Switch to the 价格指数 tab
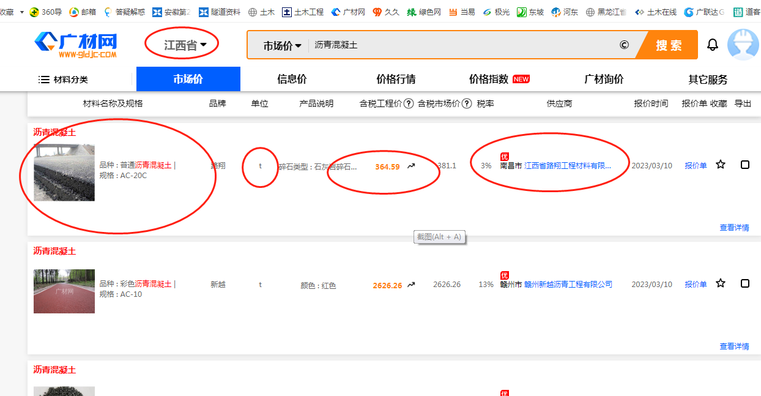 (489, 79)
